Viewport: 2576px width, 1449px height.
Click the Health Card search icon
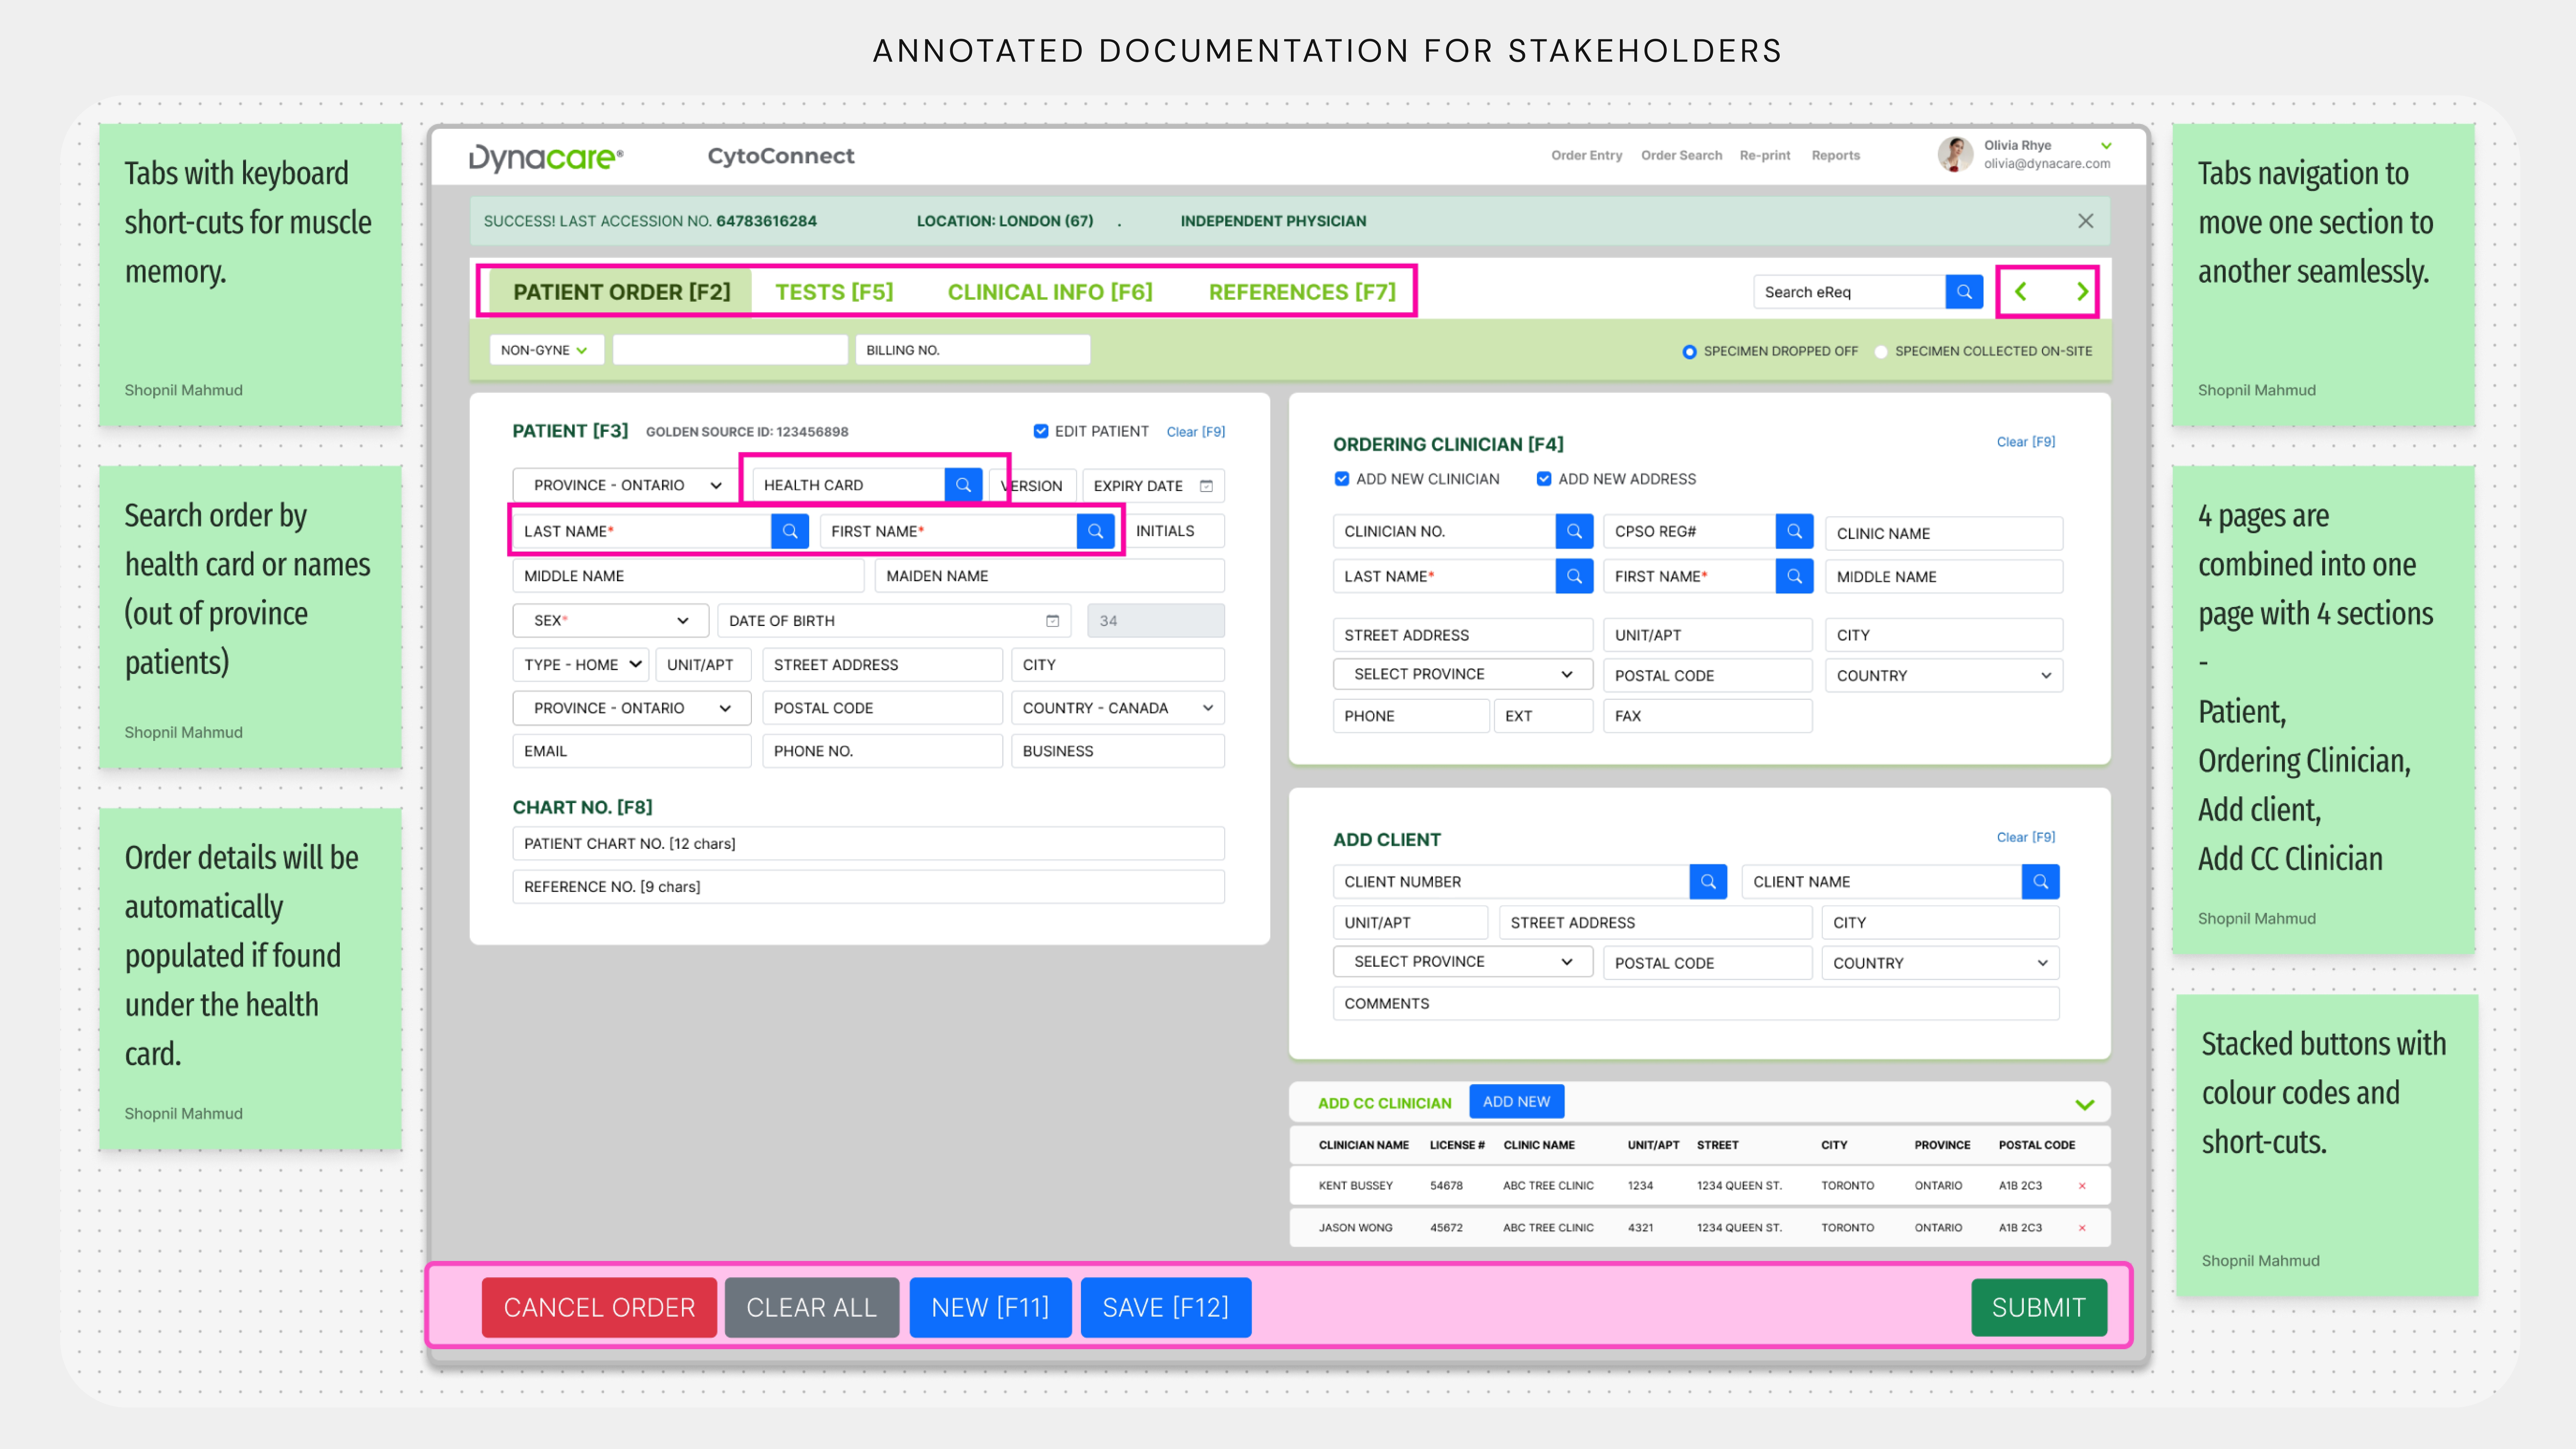[x=963, y=485]
